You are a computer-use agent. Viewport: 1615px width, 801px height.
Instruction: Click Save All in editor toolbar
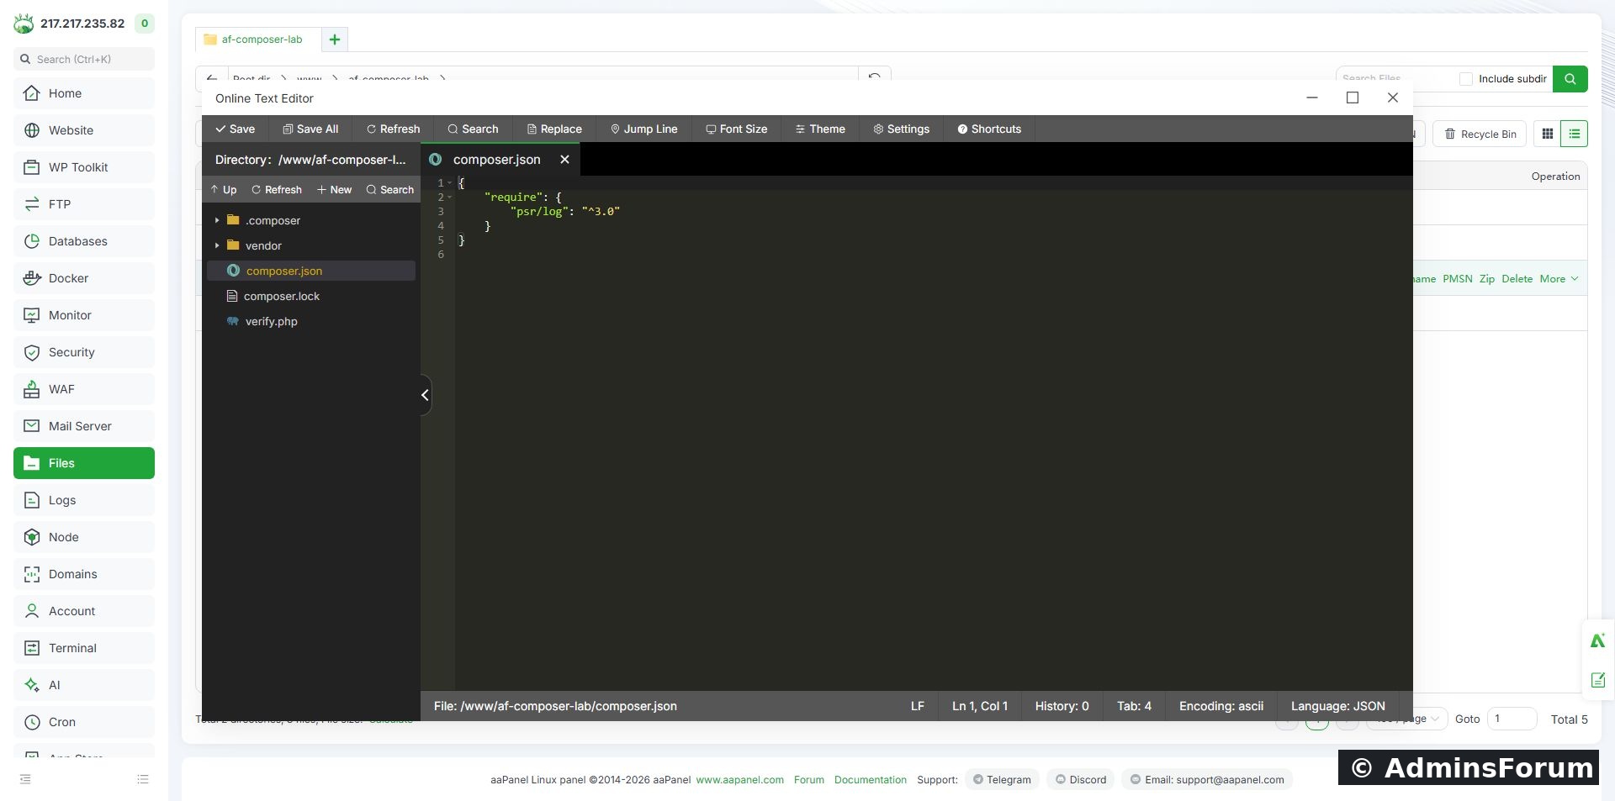click(310, 129)
